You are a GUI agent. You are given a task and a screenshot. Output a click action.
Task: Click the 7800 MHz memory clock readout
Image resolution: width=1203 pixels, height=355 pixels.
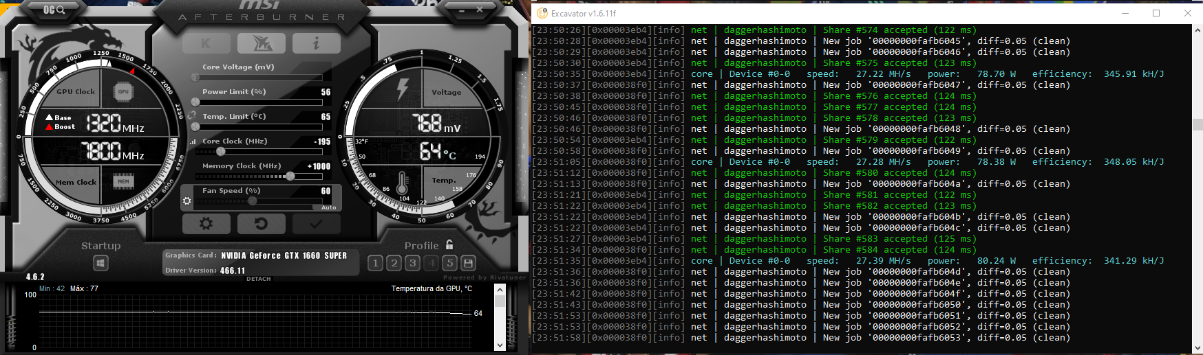[113, 151]
